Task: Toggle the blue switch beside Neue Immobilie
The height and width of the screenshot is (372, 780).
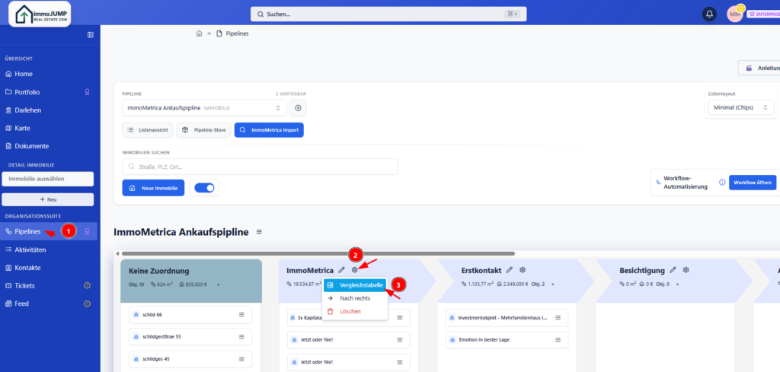Action: (205, 188)
